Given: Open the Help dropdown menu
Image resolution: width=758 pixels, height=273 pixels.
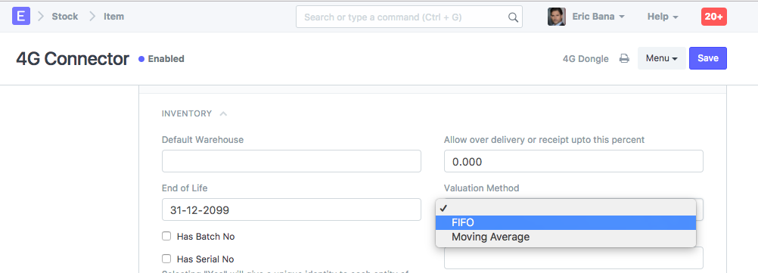Looking at the screenshot, I should click(663, 17).
